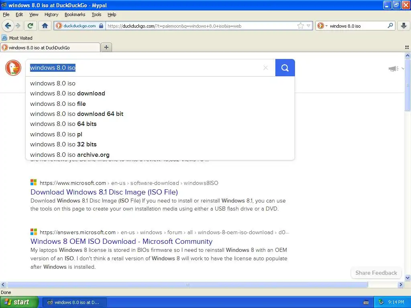Image resolution: width=411 pixels, height=308 pixels.
Task: Bookmark this page with the star icon
Action: click(x=300, y=26)
